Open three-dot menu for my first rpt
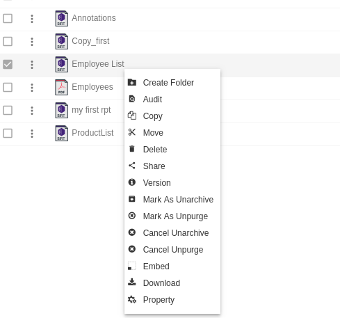Screen dimensions: 340x318 (32, 111)
